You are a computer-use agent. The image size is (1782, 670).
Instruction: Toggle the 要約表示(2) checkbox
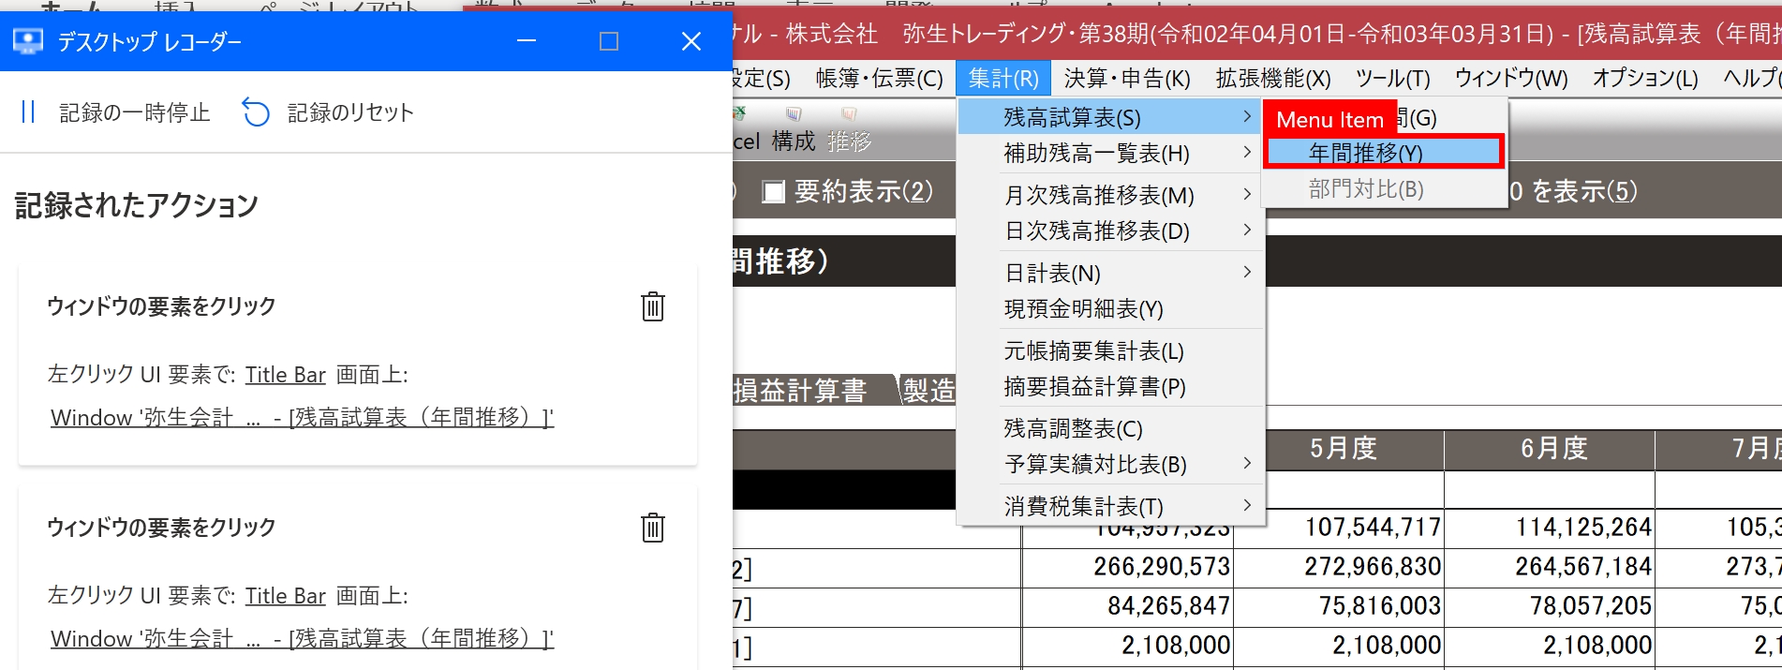[x=773, y=192]
